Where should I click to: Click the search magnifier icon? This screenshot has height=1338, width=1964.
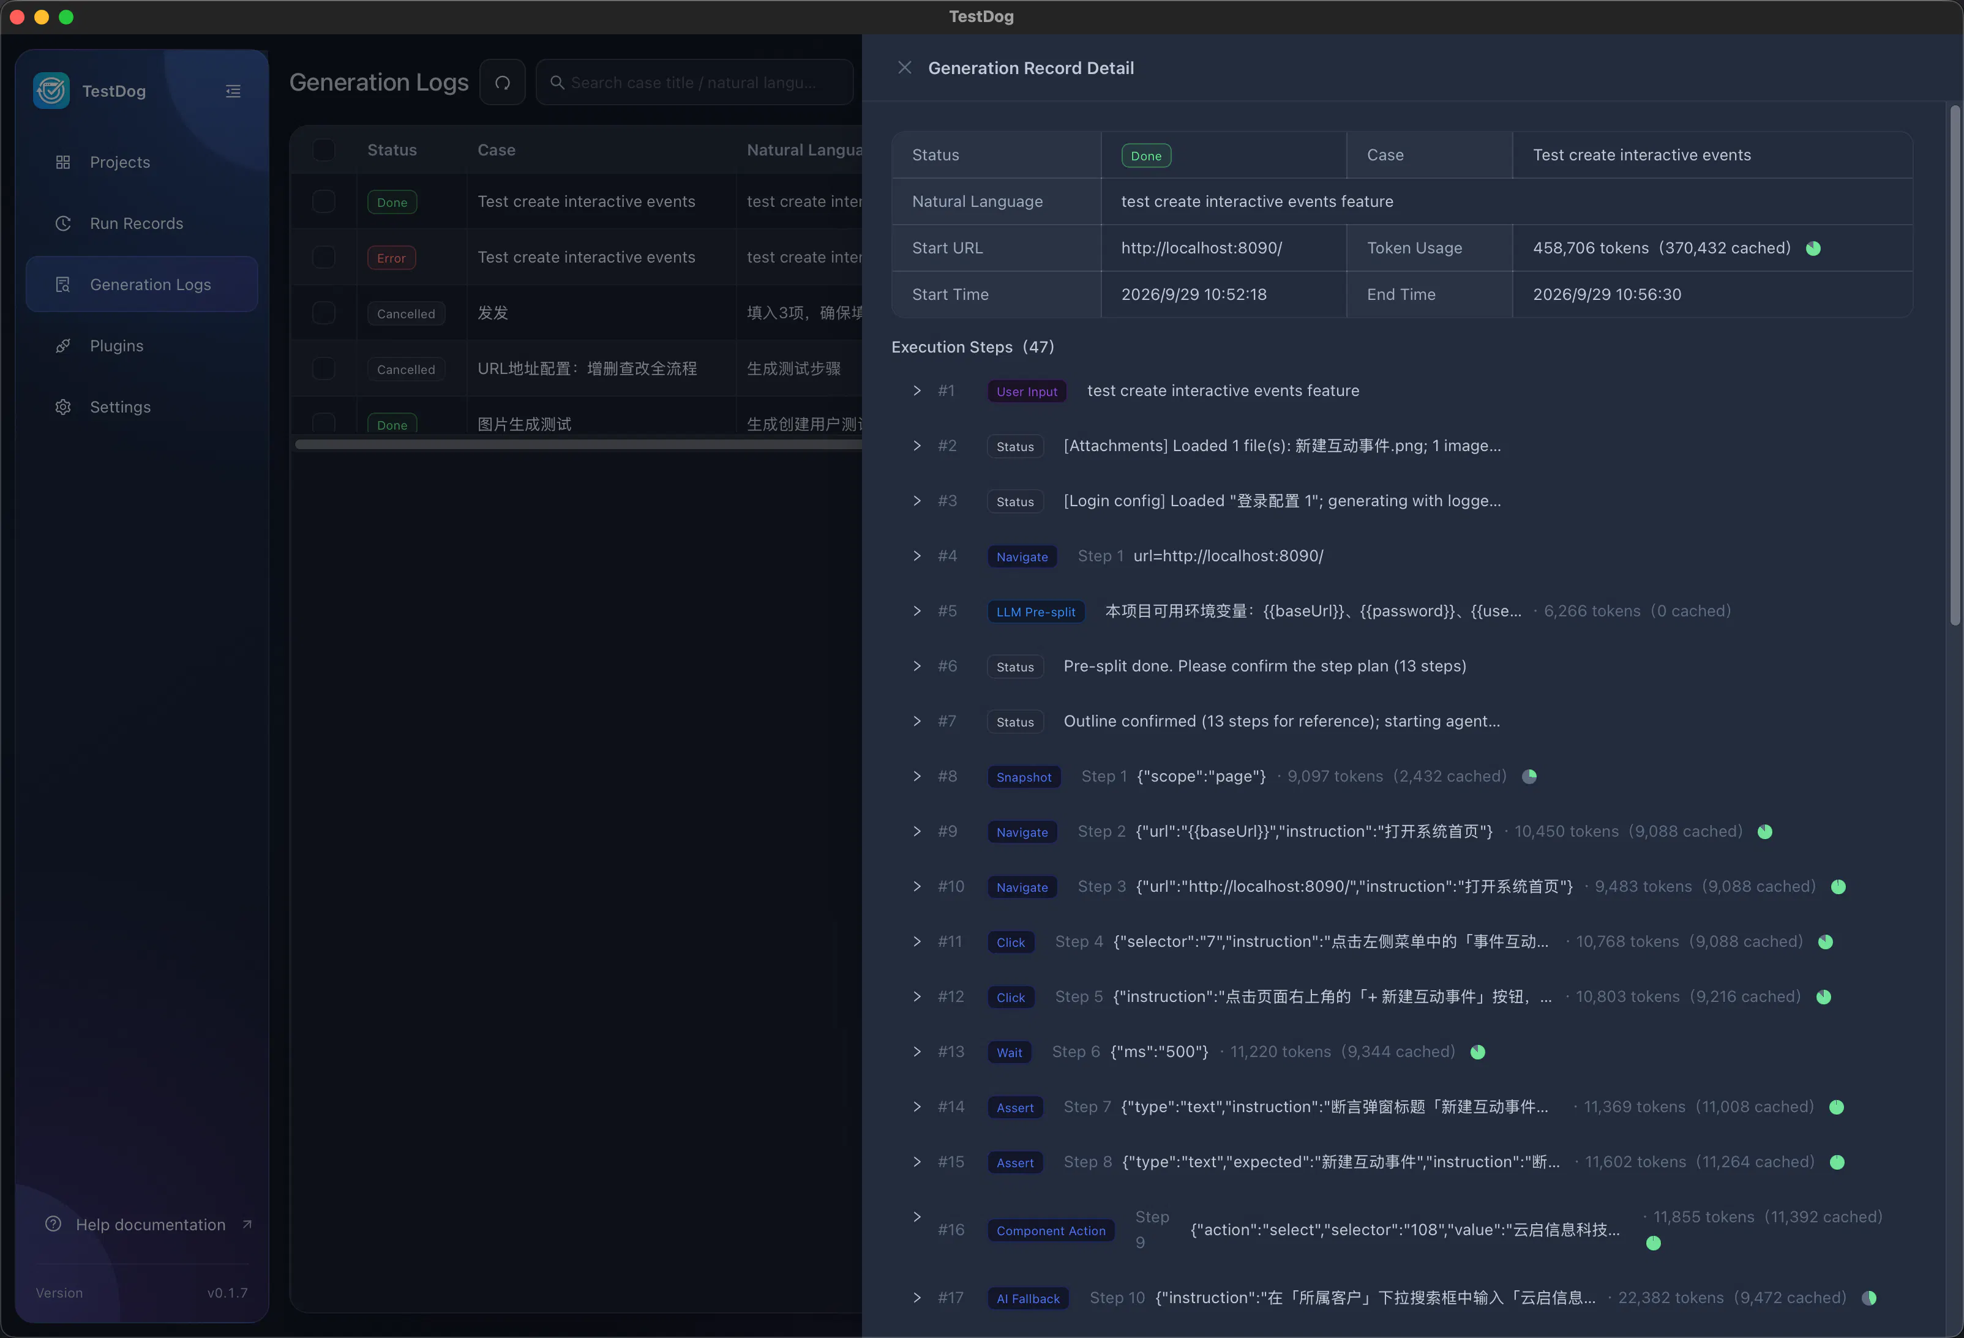click(x=557, y=83)
